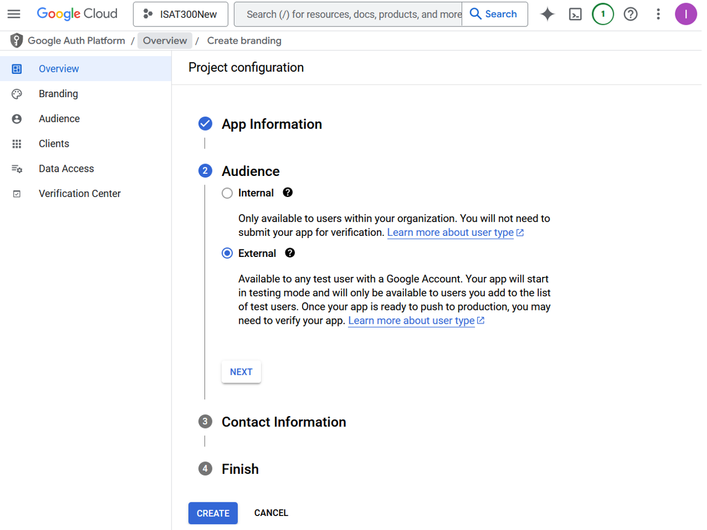
Task: Open the Branding sidebar item
Action: click(x=86, y=94)
